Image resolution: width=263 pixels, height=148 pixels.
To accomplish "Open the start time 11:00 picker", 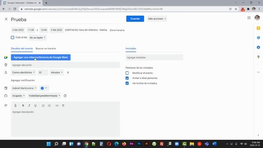I will (x=31, y=30).
